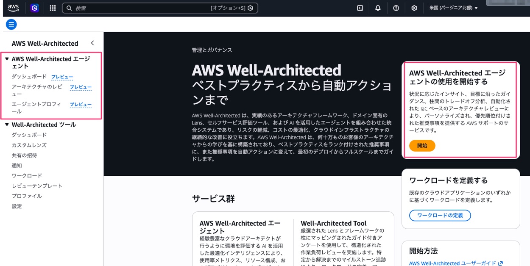Click the hexagon icon next to AWS logo
This screenshot has width=530, height=266.
[35, 8]
